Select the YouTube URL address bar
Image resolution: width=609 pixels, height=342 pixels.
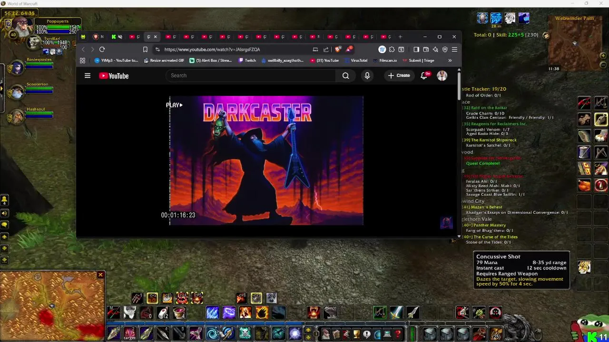pyautogui.click(x=212, y=49)
